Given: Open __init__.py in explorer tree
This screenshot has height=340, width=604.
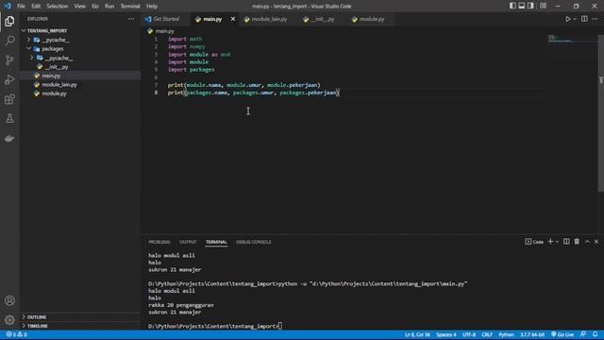Looking at the screenshot, I should click(x=57, y=67).
